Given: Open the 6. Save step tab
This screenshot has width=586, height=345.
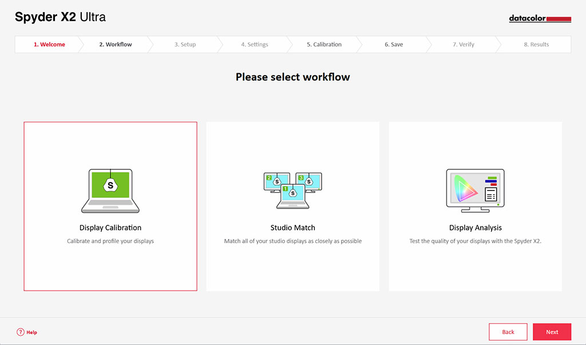Looking at the screenshot, I should pyautogui.click(x=394, y=44).
